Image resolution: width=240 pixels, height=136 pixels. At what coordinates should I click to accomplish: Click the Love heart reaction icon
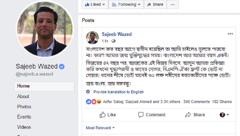[94, 102]
